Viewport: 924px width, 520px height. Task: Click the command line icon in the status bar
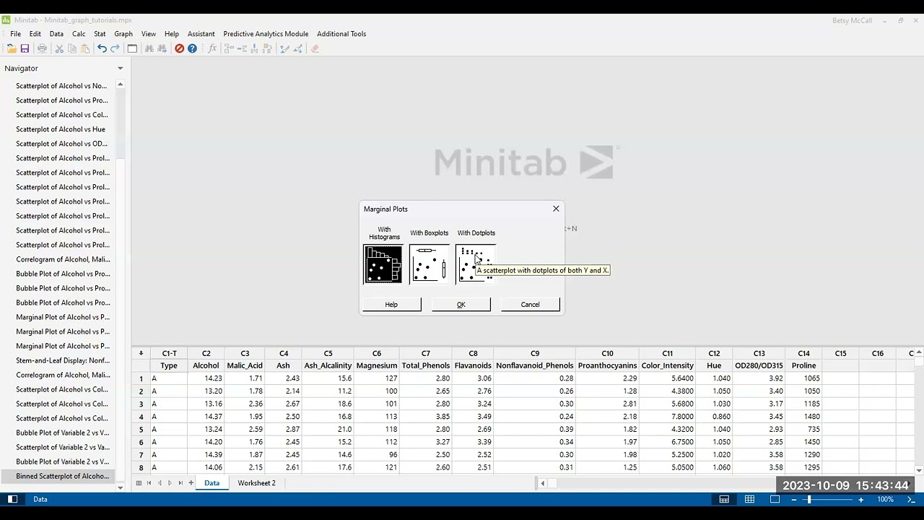[x=912, y=499]
